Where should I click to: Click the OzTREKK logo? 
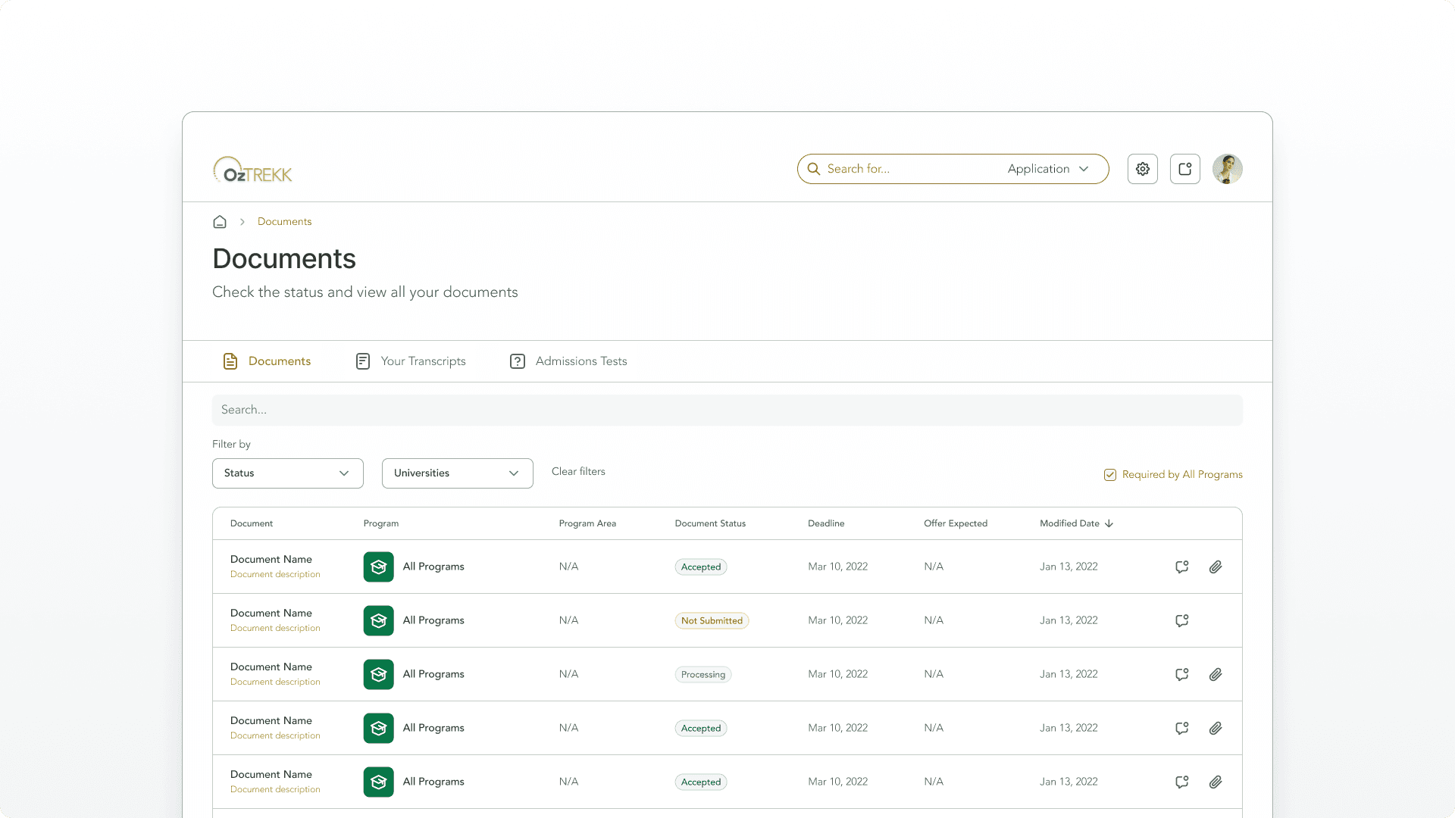point(252,170)
